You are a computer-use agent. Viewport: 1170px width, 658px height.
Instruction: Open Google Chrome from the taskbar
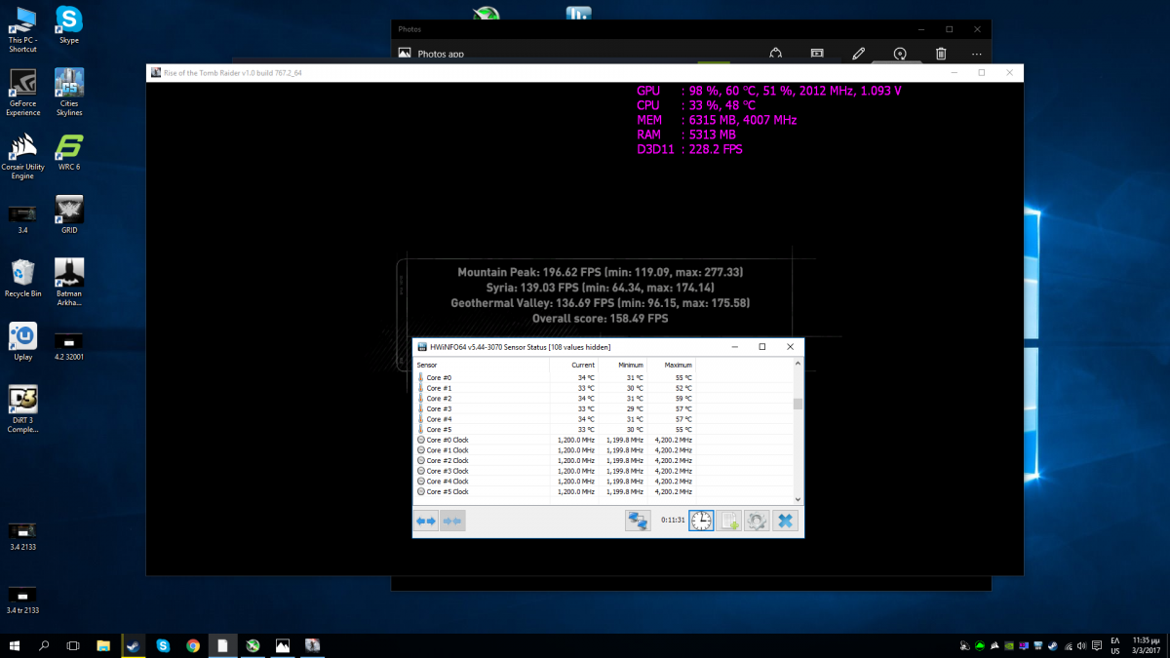point(193,645)
